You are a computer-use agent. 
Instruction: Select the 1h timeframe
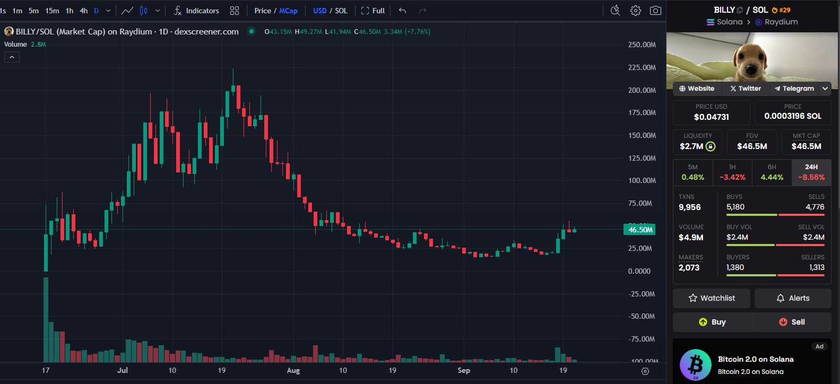pos(70,11)
